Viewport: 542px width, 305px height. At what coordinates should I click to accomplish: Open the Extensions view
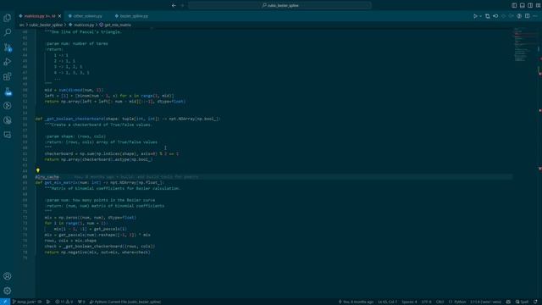8,76
